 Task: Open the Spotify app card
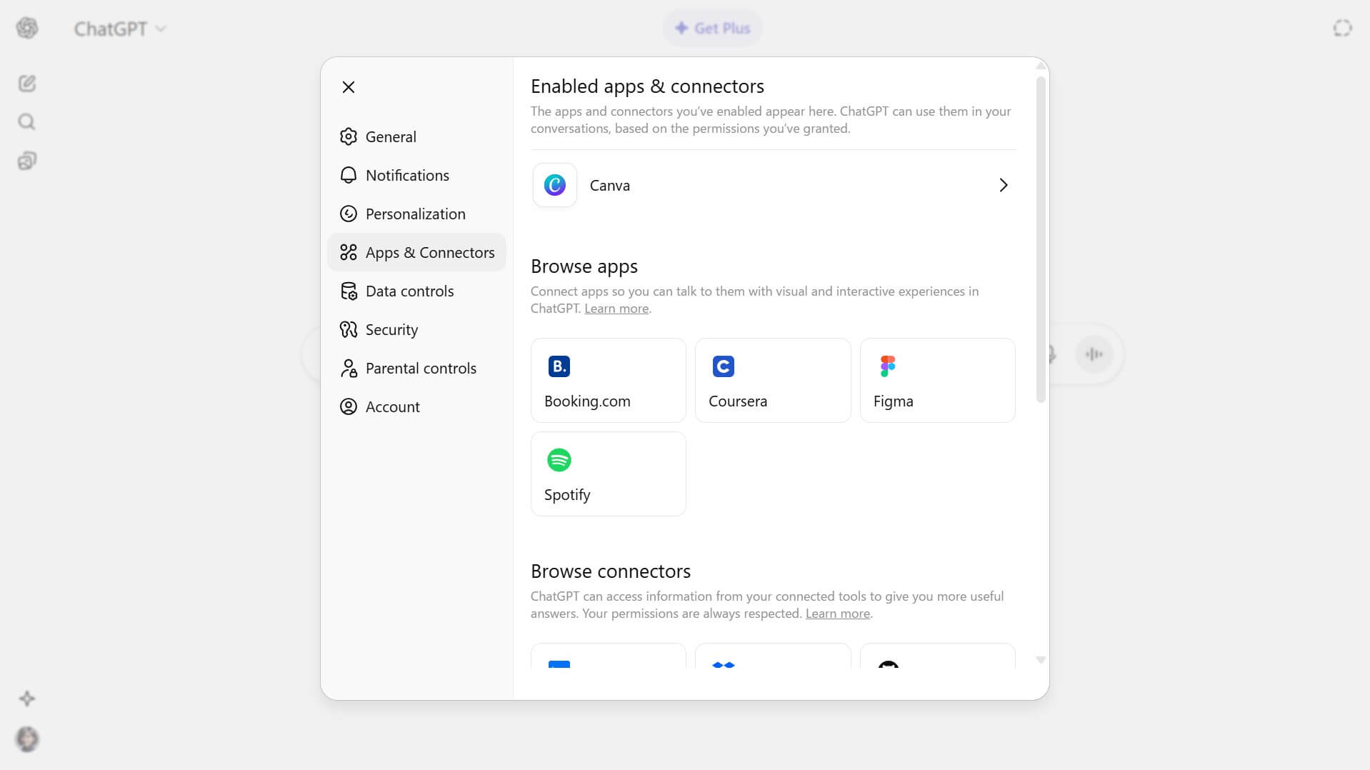608,474
